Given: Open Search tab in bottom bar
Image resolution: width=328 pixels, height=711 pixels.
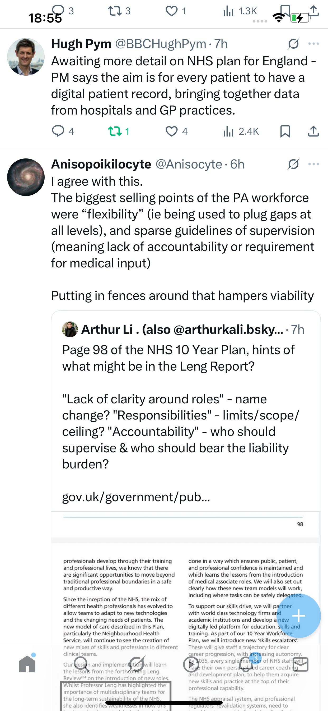Looking at the screenshot, I should coord(82,664).
